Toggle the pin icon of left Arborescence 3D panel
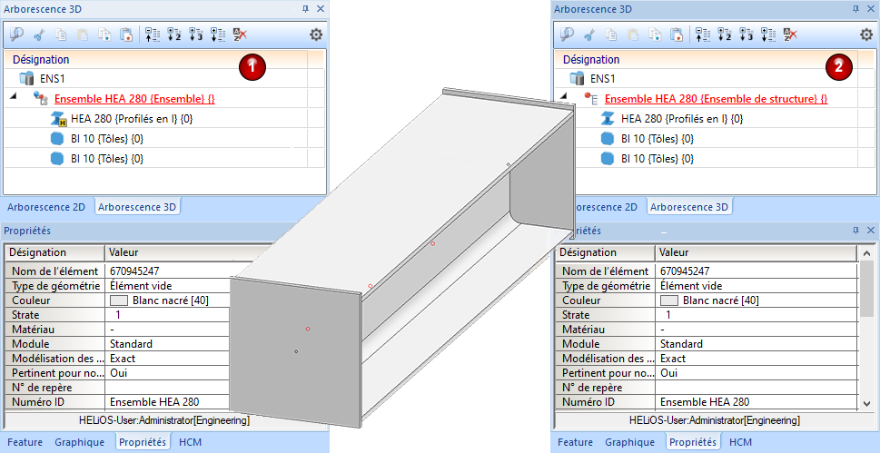 point(305,9)
